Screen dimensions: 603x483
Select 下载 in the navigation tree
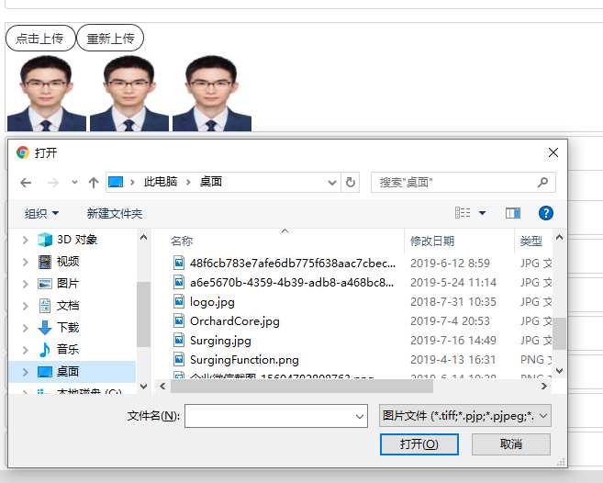point(68,328)
